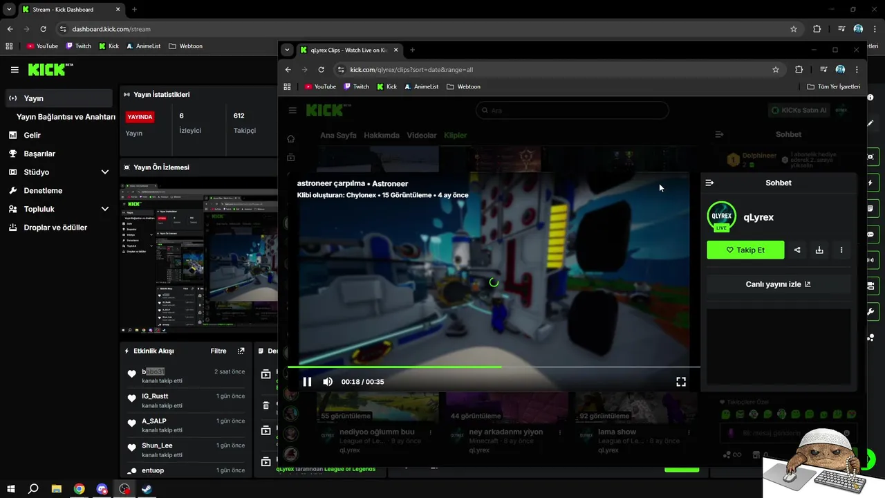Share the clip via share icon
The height and width of the screenshot is (498, 885).
(x=797, y=250)
